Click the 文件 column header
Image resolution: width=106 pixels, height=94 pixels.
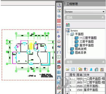coord(94,75)
